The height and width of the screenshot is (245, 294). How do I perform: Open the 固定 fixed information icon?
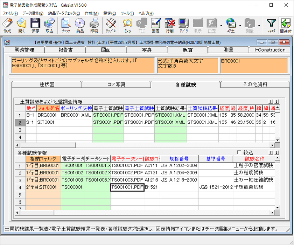[156, 25]
